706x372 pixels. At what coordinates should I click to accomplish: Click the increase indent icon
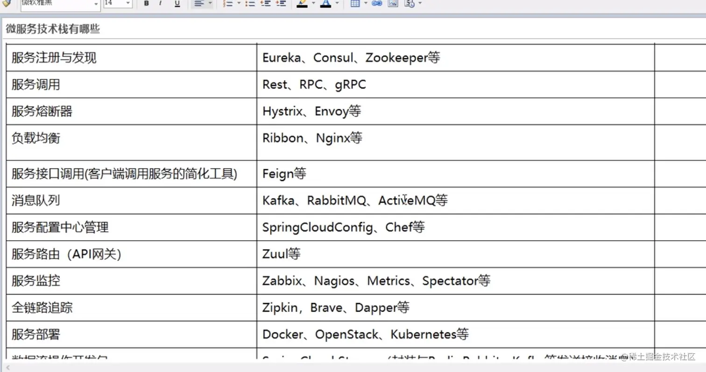[x=281, y=4]
